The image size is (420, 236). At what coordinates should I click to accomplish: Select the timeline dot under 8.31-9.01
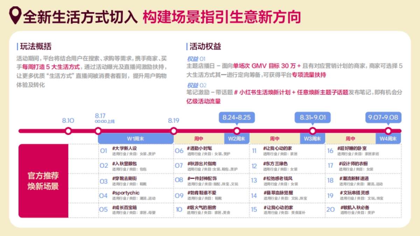pos(313,131)
